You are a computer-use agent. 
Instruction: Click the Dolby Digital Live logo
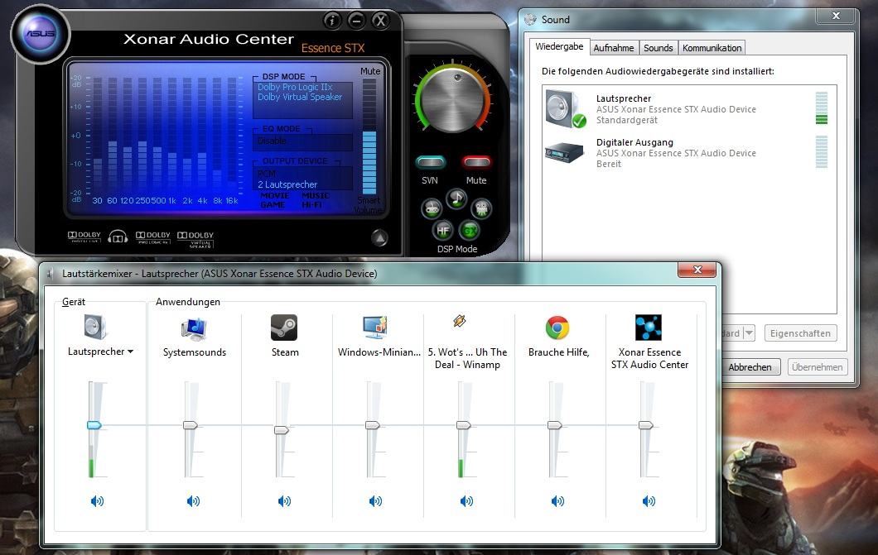(84, 237)
